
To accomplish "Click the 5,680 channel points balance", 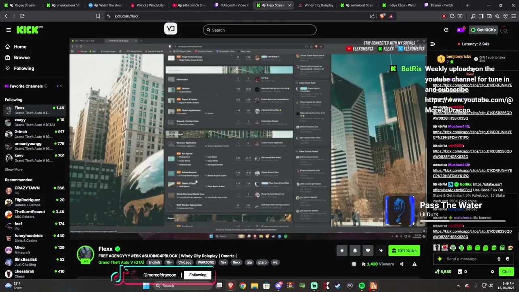I will pyautogui.click(x=443, y=272).
